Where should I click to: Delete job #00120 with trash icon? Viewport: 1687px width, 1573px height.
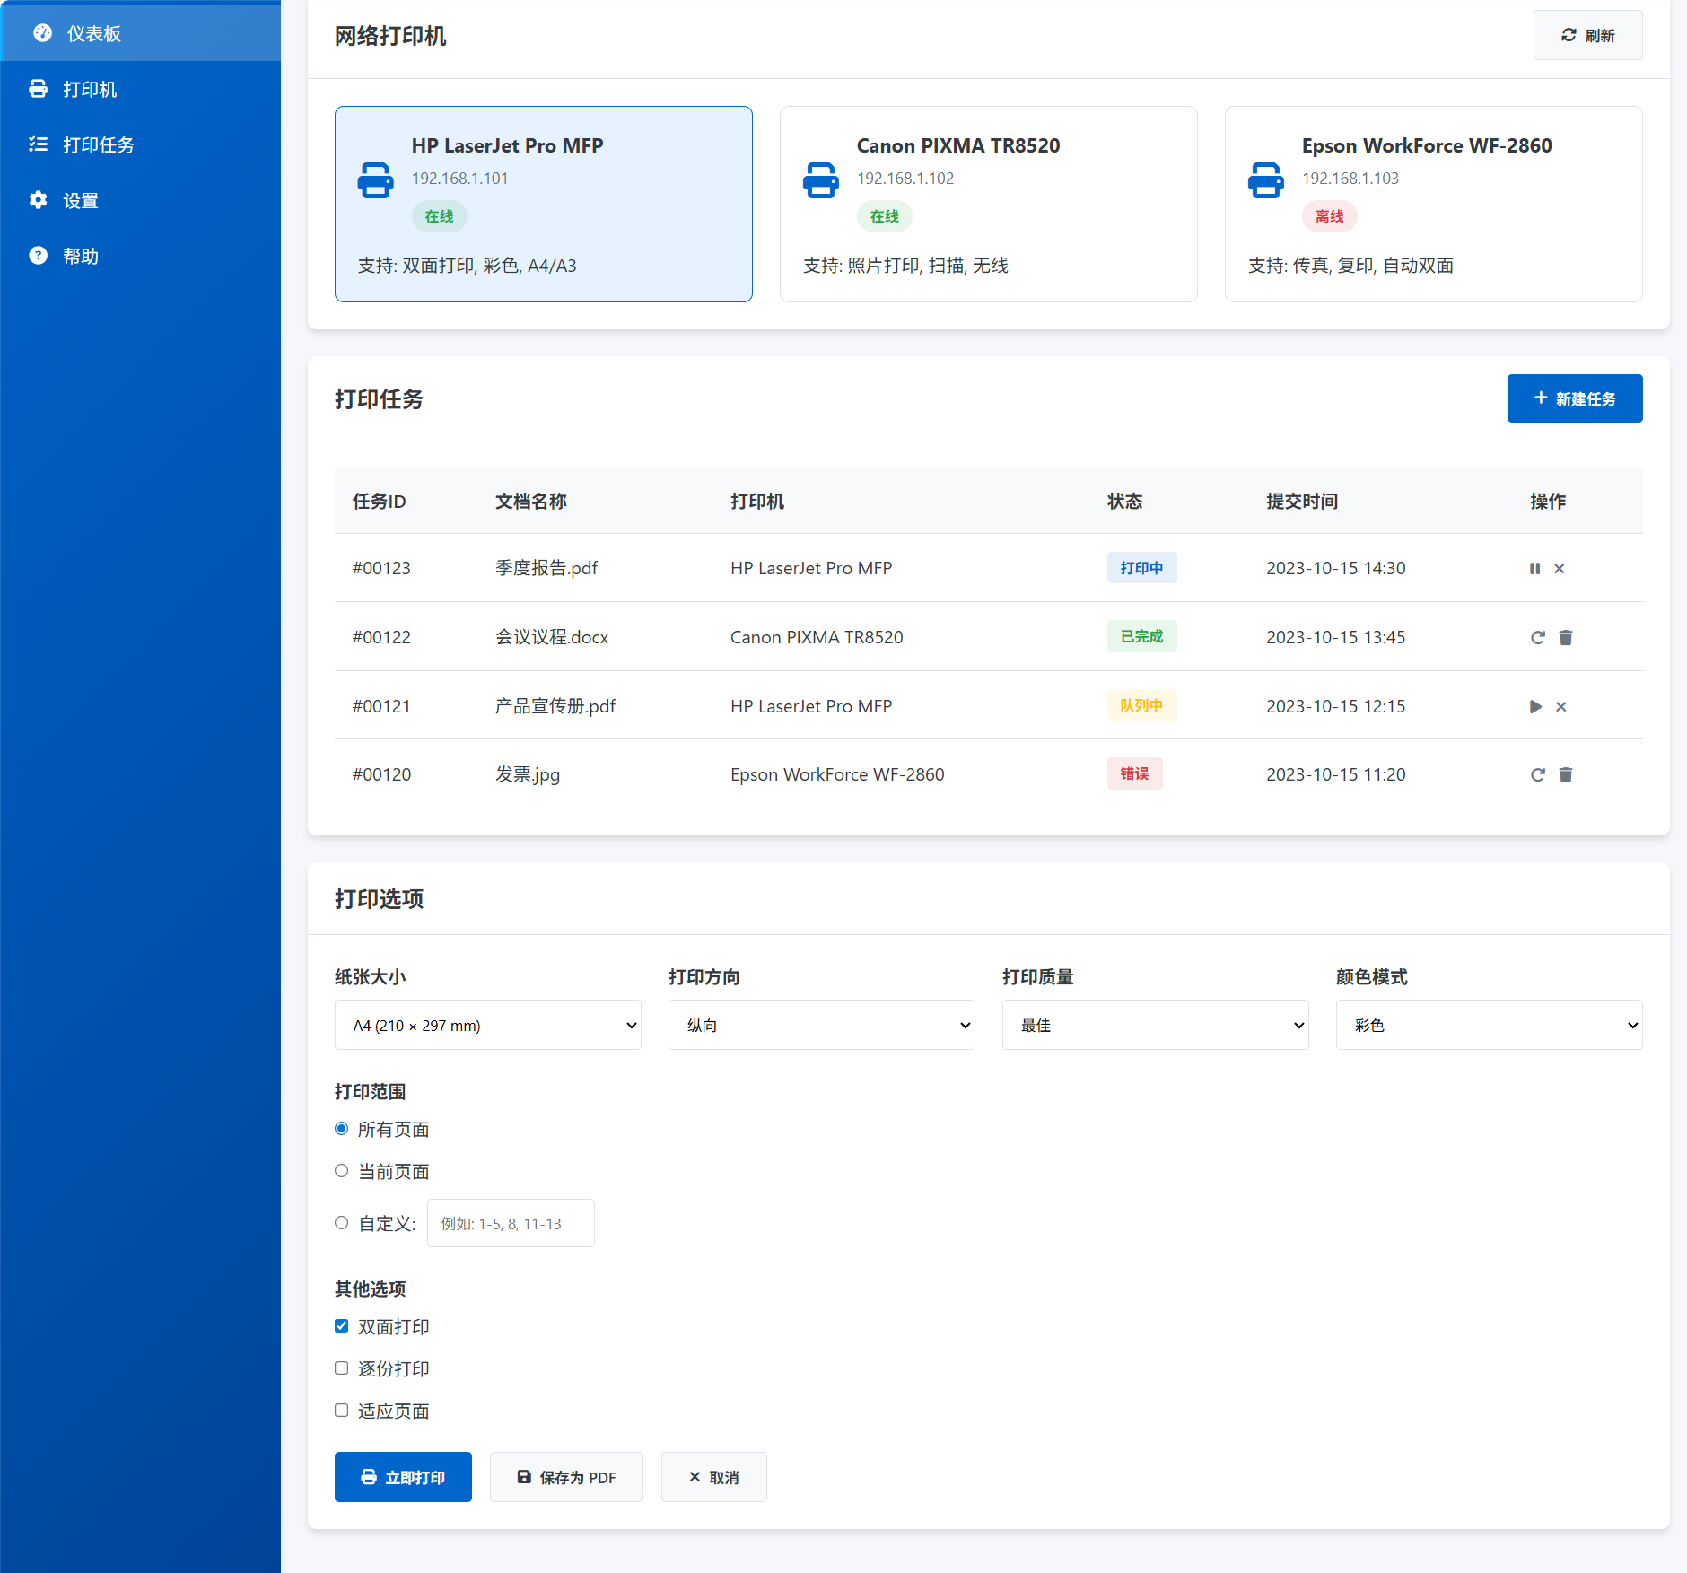pyautogui.click(x=1566, y=774)
